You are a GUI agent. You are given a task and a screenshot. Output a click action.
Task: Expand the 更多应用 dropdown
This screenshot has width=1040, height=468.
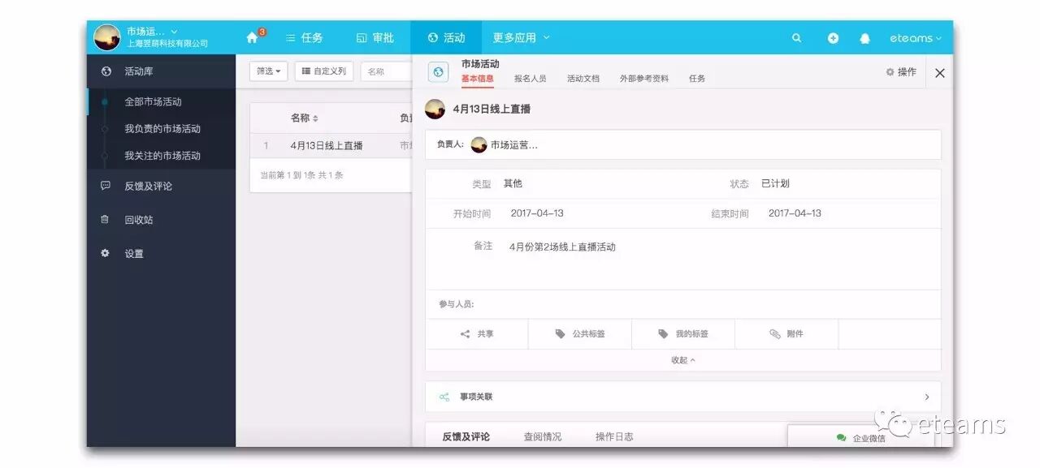tap(521, 37)
